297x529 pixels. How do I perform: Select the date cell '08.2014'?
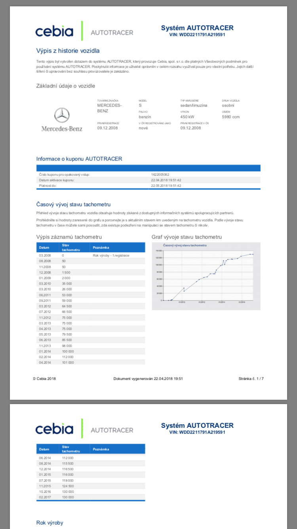(x=44, y=463)
